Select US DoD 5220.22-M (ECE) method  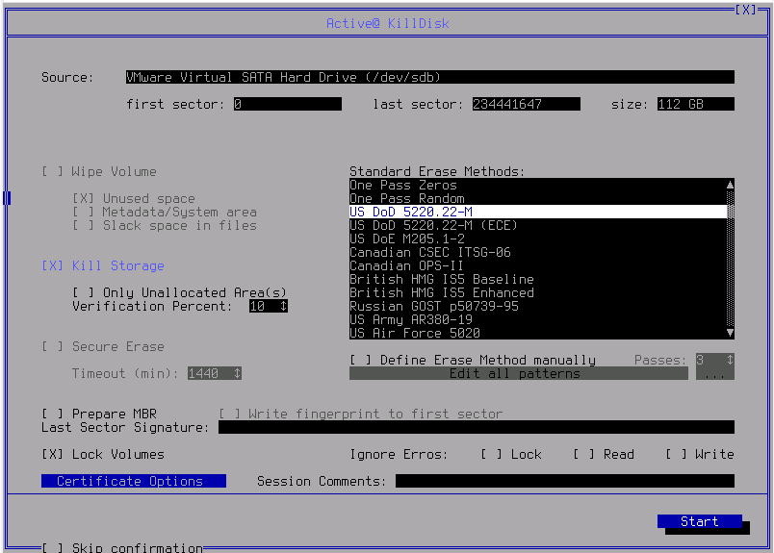tap(538, 225)
